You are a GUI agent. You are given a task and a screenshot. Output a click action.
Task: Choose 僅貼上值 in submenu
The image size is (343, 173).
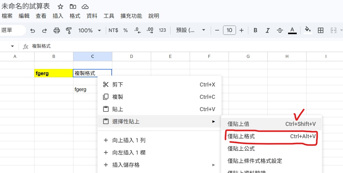tap(271, 124)
